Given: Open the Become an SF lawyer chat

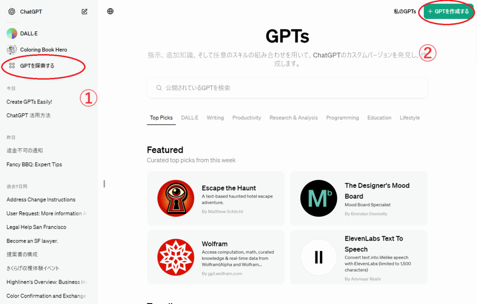Looking at the screenshot, I should [32, 241].
